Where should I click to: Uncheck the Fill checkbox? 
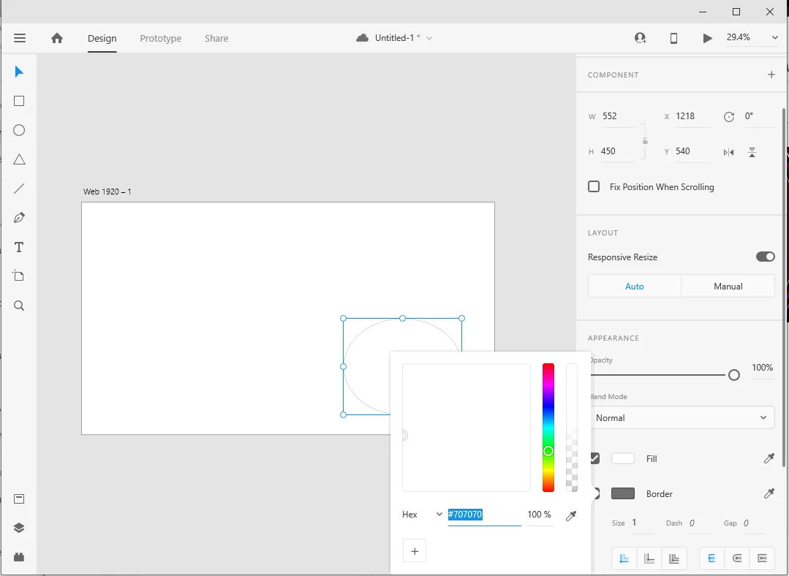595,458
